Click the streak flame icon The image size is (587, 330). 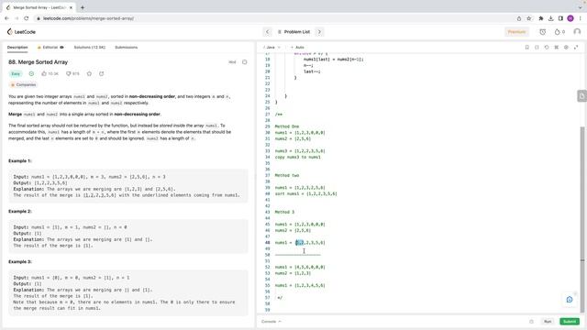[x=557, y=32]
